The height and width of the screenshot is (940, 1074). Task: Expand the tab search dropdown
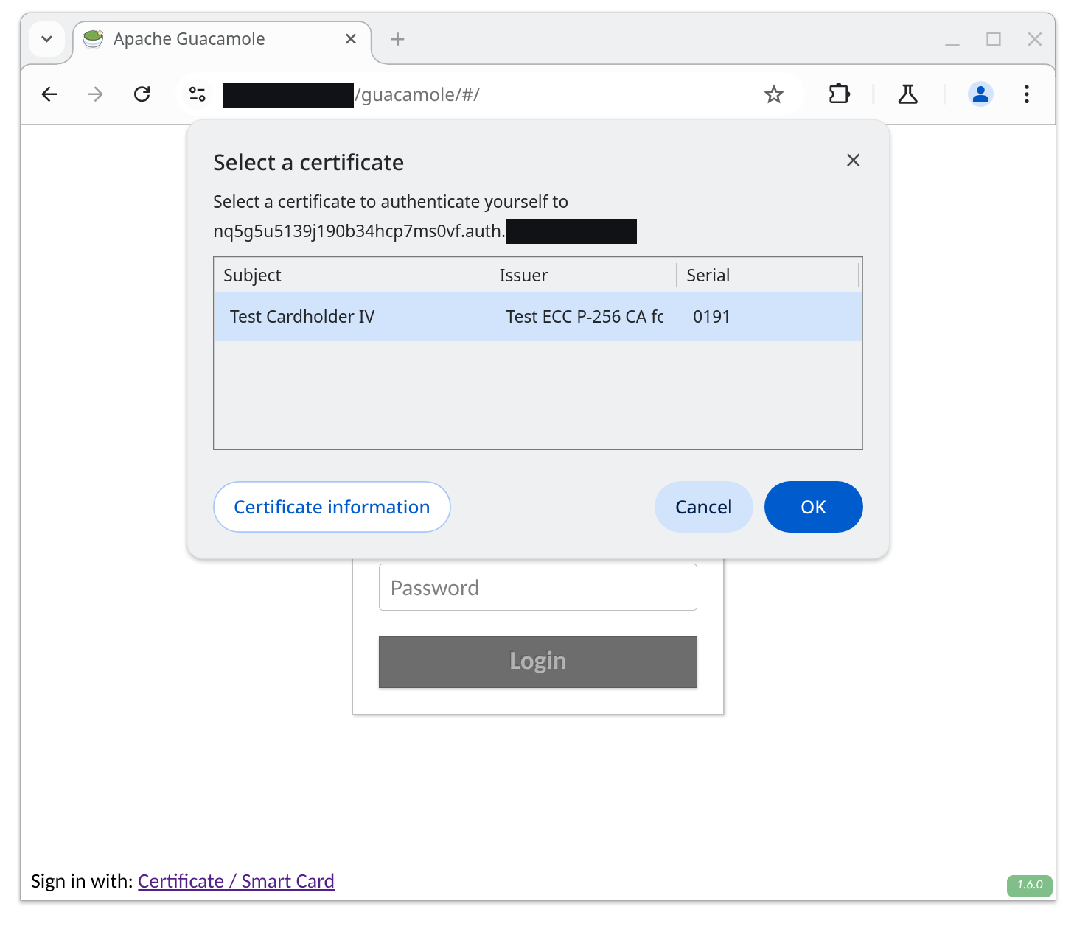pyautogui.click(x=47, y=39)
